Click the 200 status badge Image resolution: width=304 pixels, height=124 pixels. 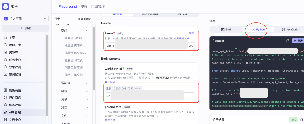(x=294, y=120)
